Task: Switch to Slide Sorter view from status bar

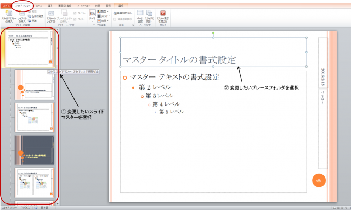Action: point(338,208)
